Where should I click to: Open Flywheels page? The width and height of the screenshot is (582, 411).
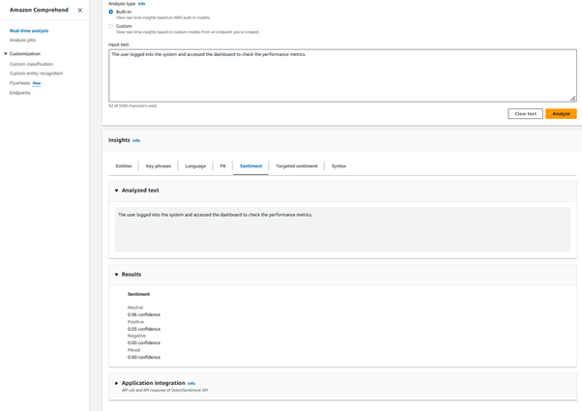click(19, 83)
